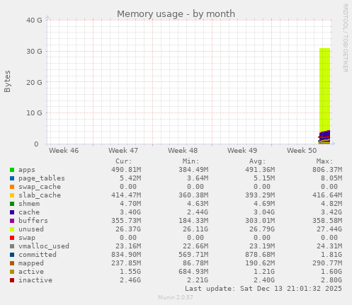Click mapped current value 237.85M
This screenshot has height=305, width=352.
(x=126, y=263)
